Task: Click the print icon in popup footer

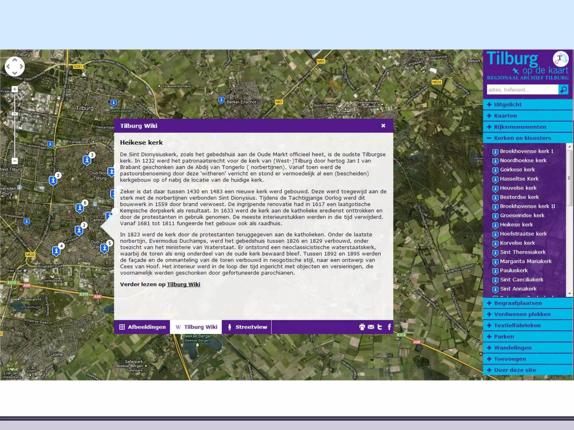Action: 362,327
